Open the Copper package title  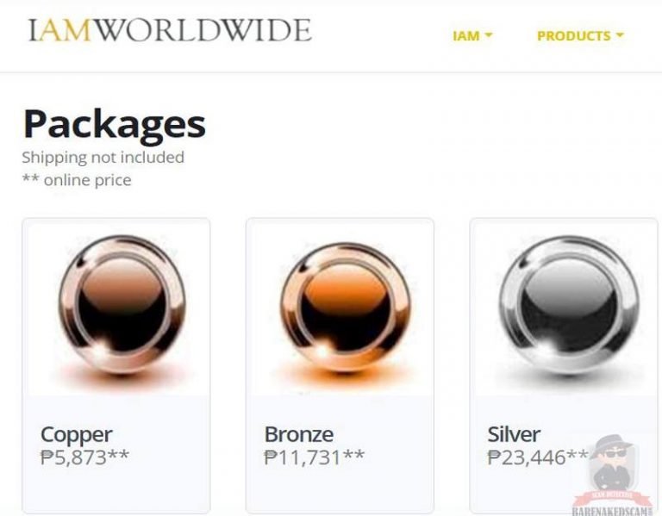(77, 435)
